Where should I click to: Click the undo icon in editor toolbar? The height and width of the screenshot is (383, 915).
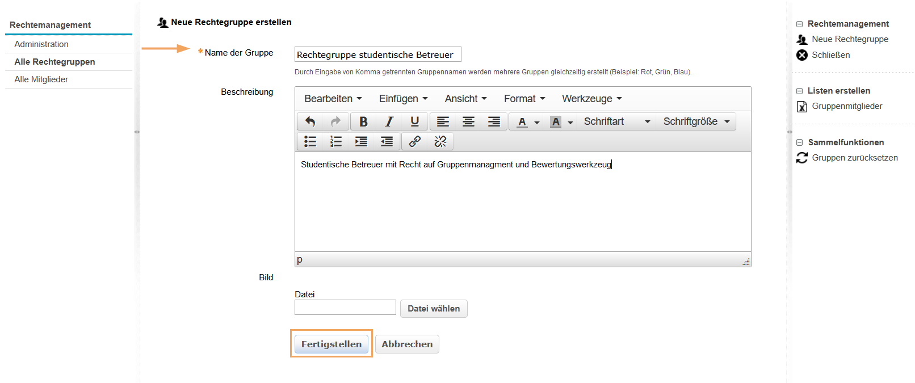pos(310,121)
